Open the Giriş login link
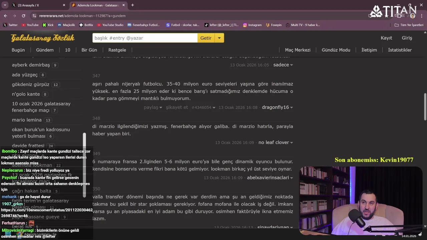This screenshot has width=427, height=240. (x=407, y=38)
